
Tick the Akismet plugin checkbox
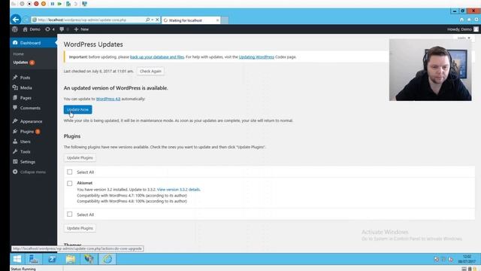point(70,184)
